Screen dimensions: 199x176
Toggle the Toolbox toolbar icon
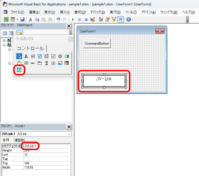coord(120,19)
